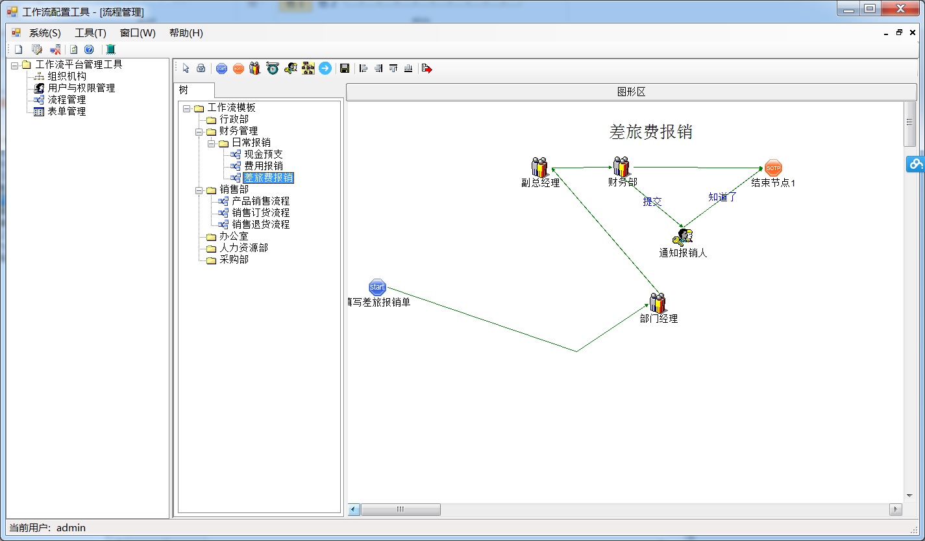
Task: Select 组织机构 in left navigation tree
Action: point(66,76)
